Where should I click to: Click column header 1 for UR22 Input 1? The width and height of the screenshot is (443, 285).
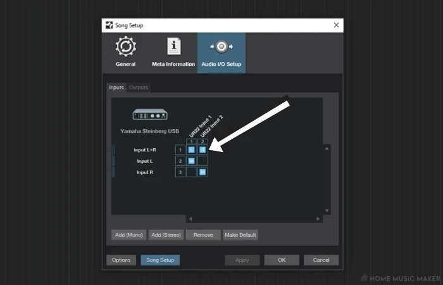(x=191, y=141)
